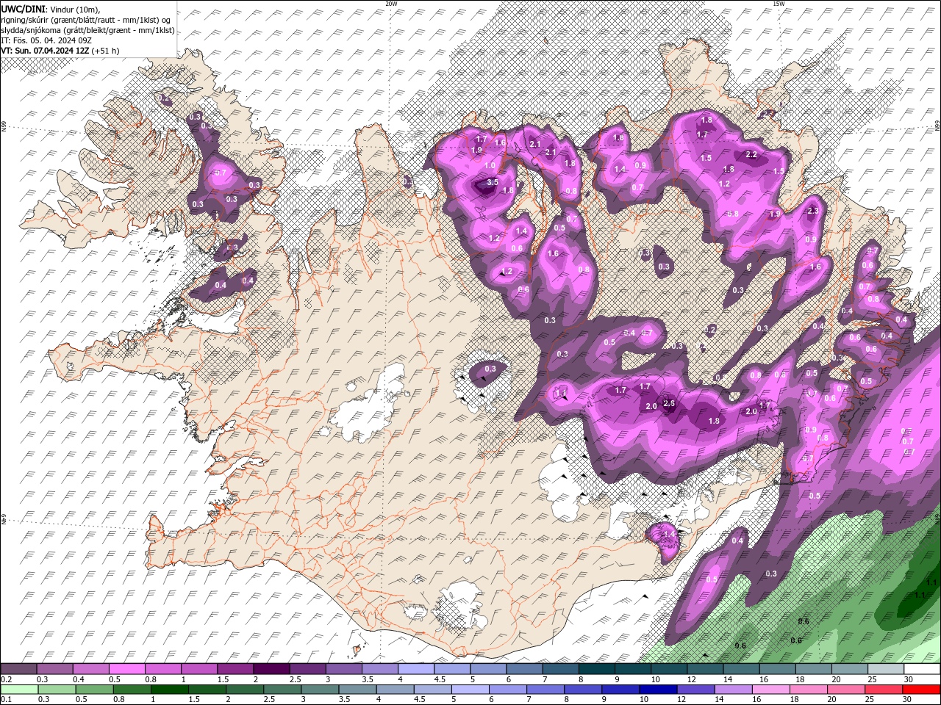Click the 4.5 label under upper legend
The width and height of the screenshot is (941, 705).
[x=440, y=679]
